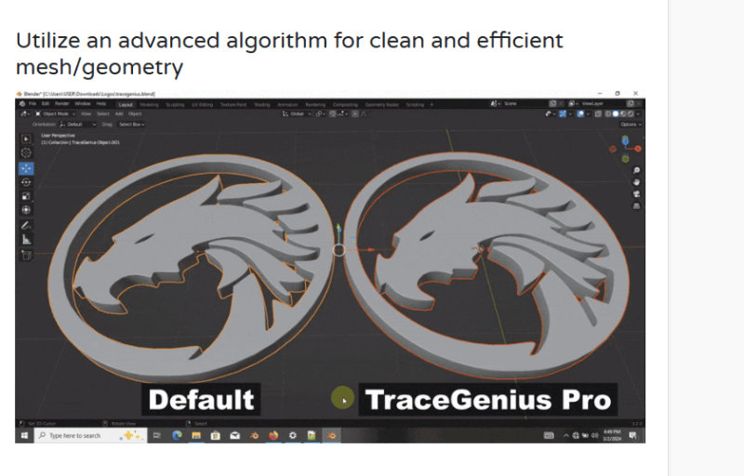Viewport: 744px width, 476px height.
Task: Click the blue Z axis on navigation gizmo
Action: [625, 140]
